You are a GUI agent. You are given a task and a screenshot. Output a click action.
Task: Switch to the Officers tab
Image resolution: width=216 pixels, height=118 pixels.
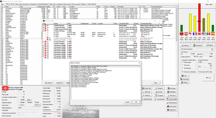click(83, 4)
